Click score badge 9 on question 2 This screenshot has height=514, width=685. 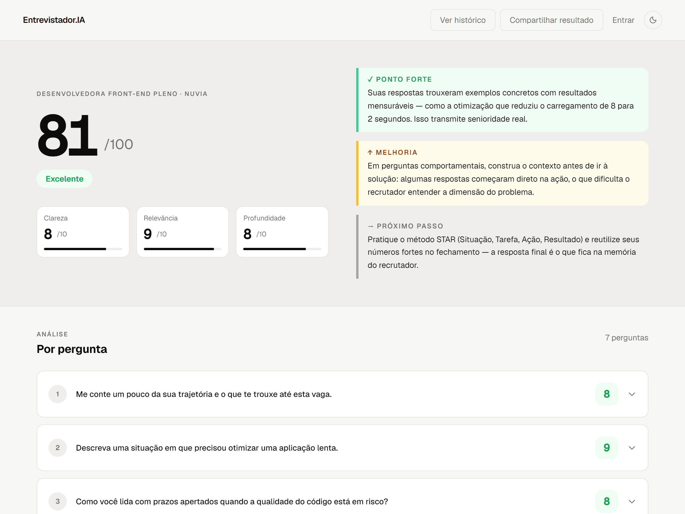[606, 448]
